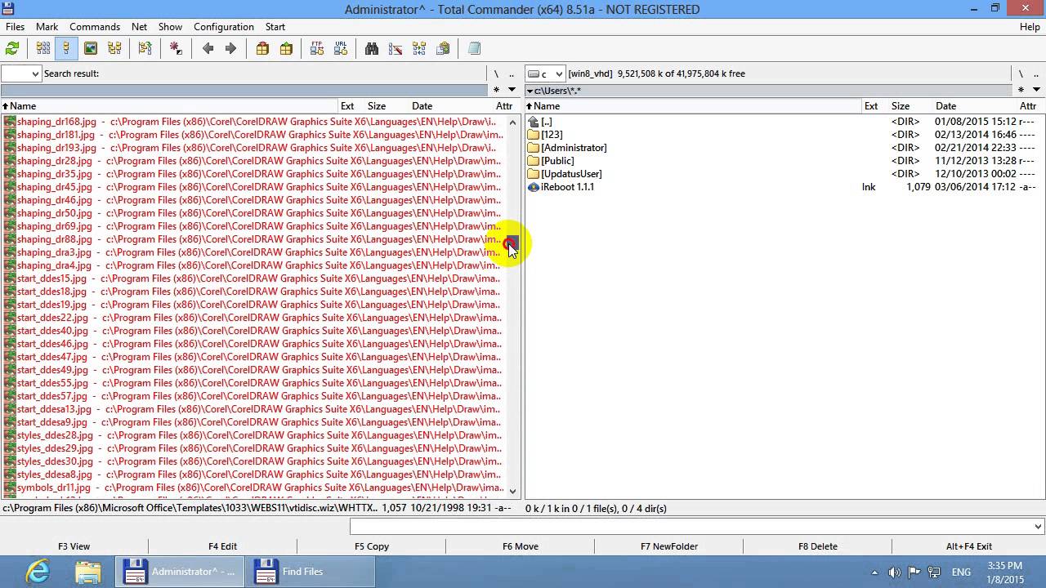Open the Mark menu
Image resolution: width=1046 pixels, height=588 pixels.
(47, 27)
